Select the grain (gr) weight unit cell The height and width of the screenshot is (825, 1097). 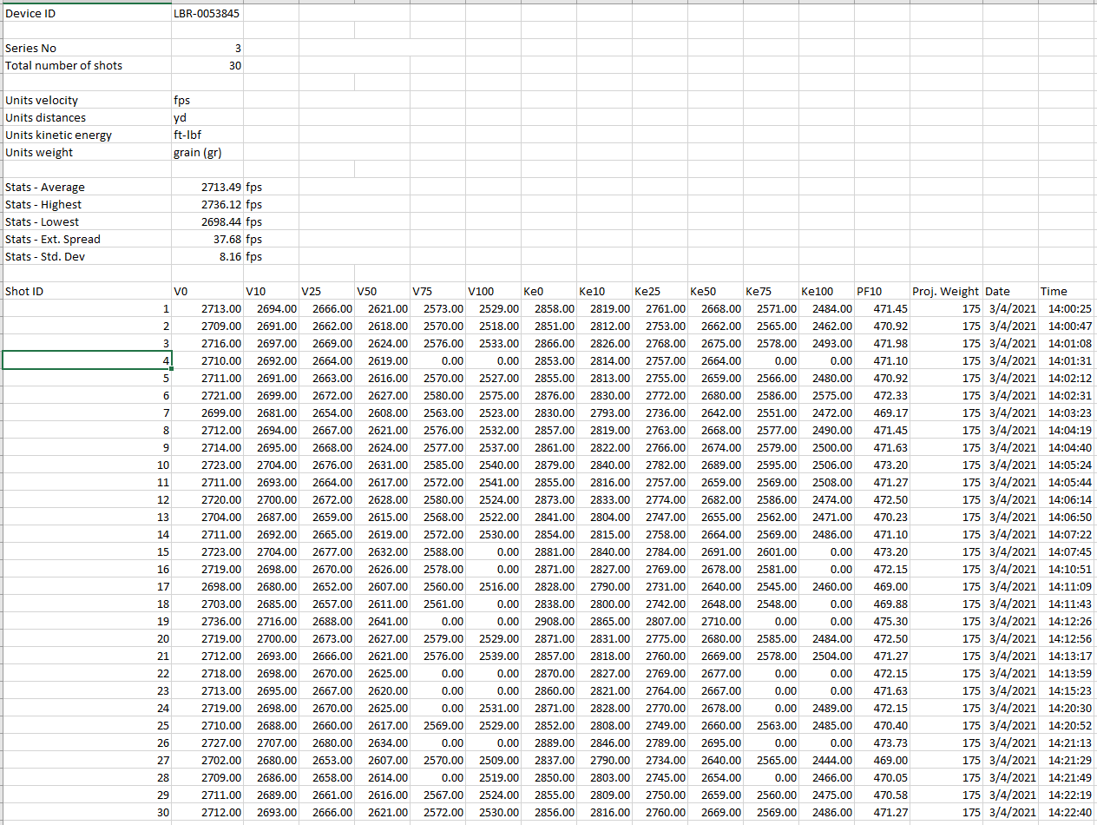198,152
